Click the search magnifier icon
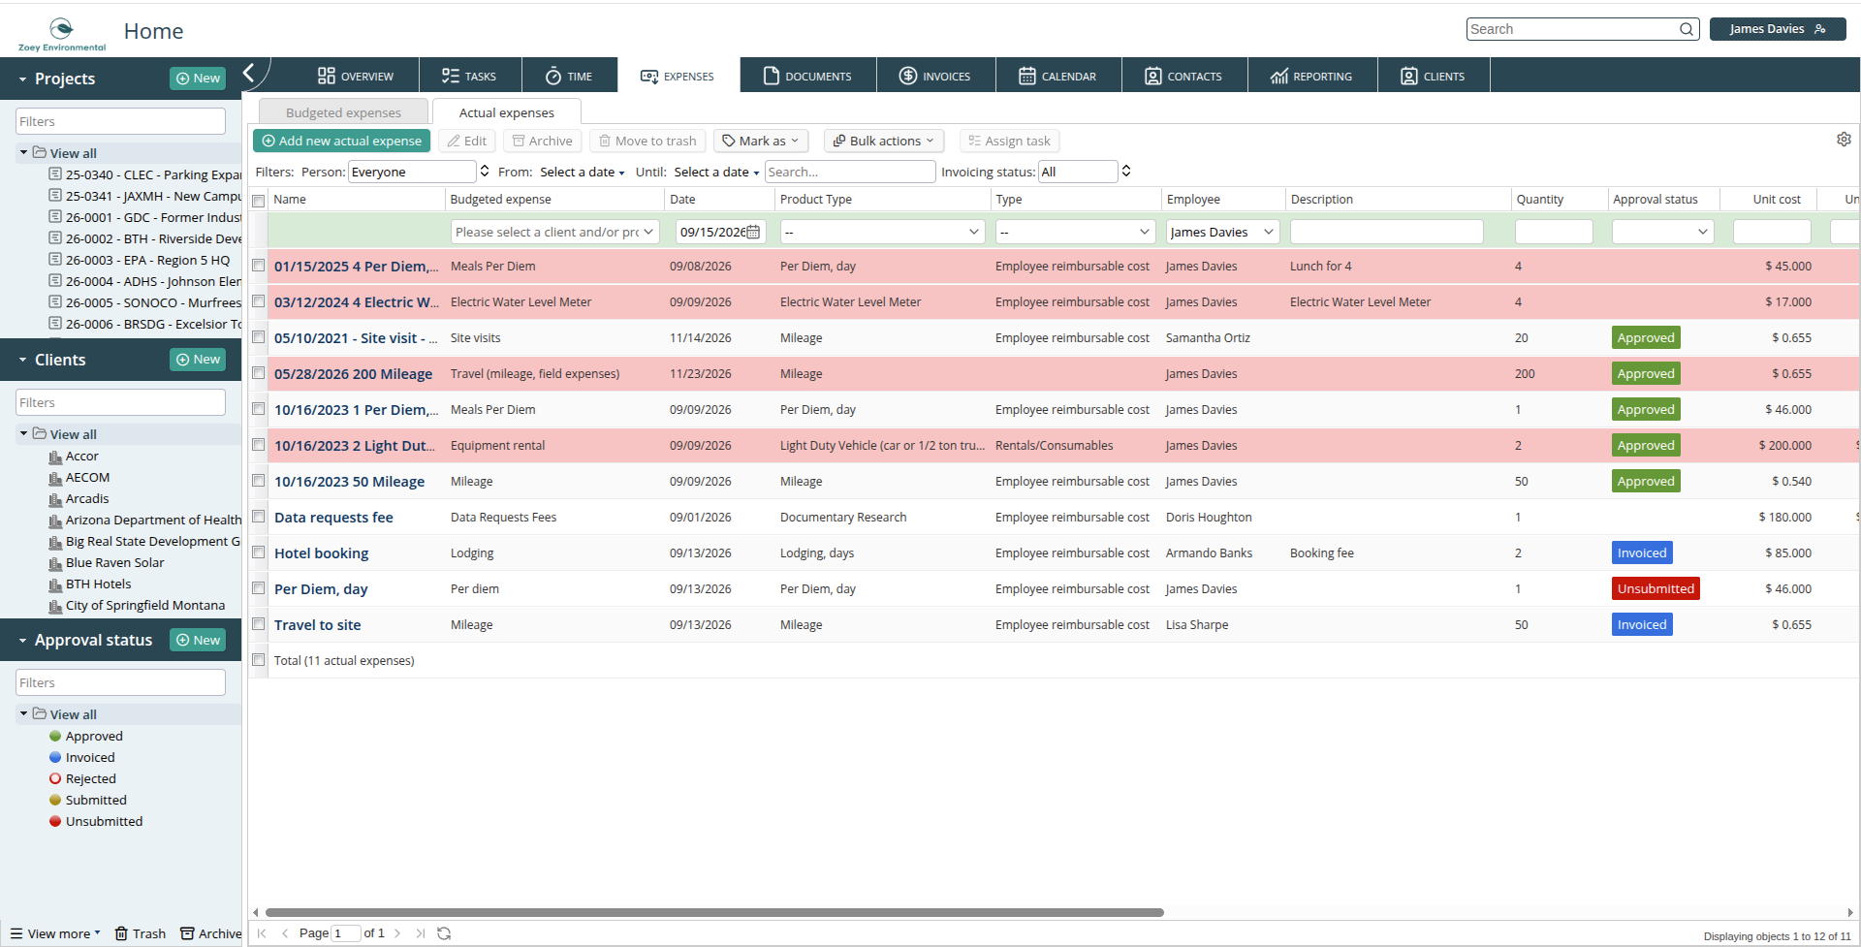 [1687, 29]
